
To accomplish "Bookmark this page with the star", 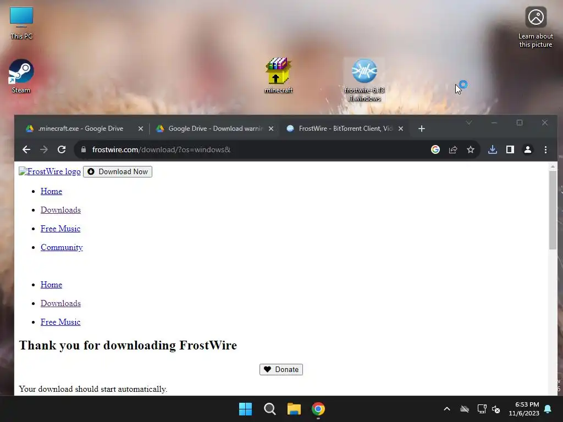I will coord(471,149).
